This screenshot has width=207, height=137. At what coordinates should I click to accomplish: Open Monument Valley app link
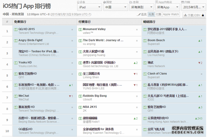[94, 29]
